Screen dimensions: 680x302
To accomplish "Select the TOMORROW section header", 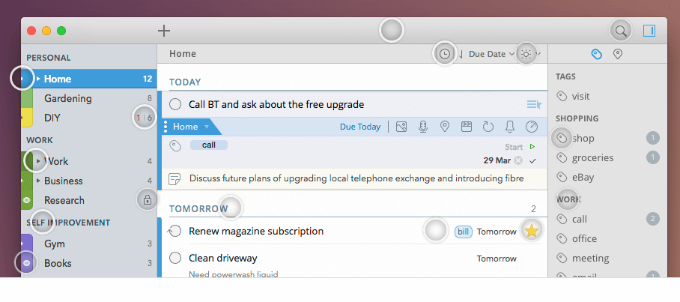I will 198,209.
